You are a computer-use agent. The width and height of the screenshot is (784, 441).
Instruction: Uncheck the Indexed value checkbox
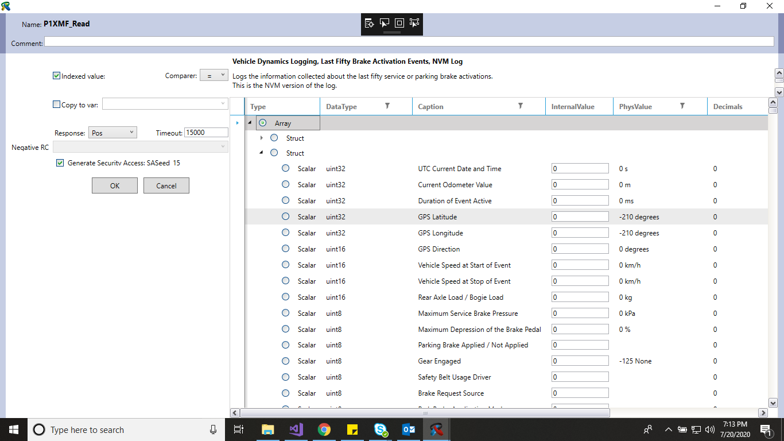(x=56, y=76)
